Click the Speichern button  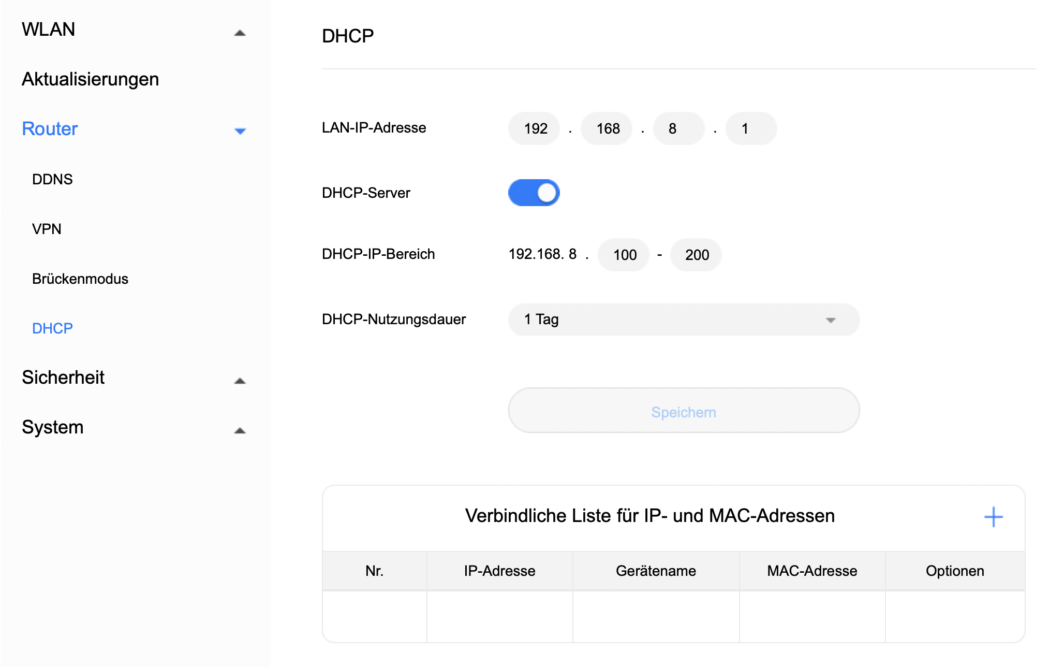(x=683, y=411)
